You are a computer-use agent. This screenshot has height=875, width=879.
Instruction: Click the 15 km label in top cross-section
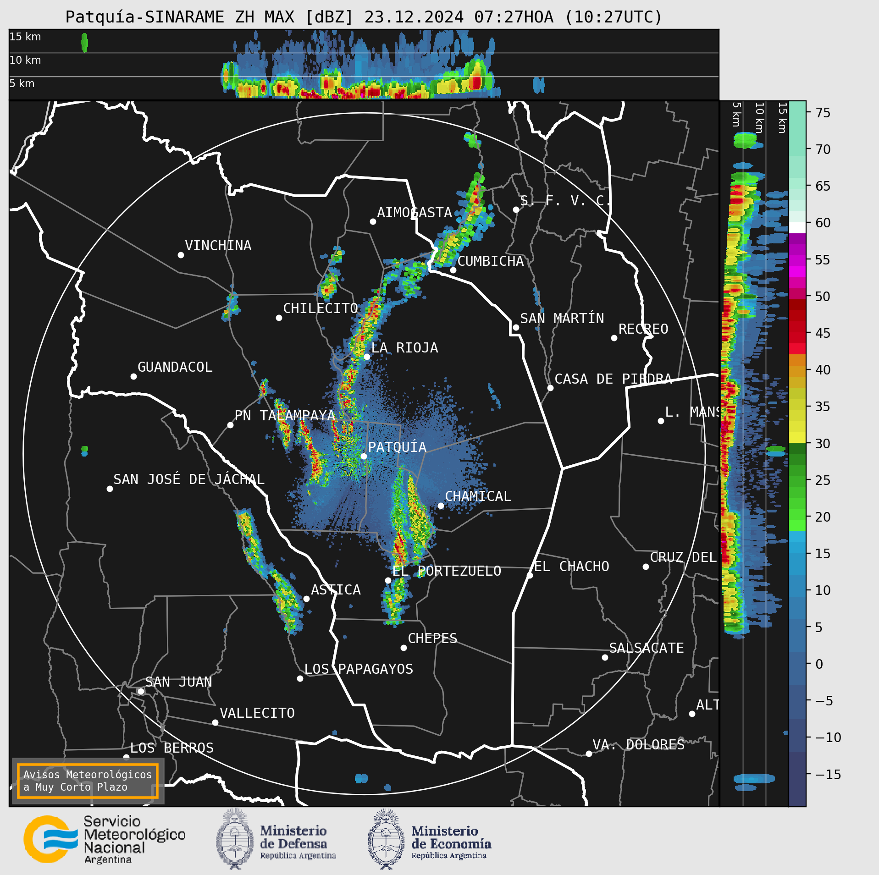(25, 37)
